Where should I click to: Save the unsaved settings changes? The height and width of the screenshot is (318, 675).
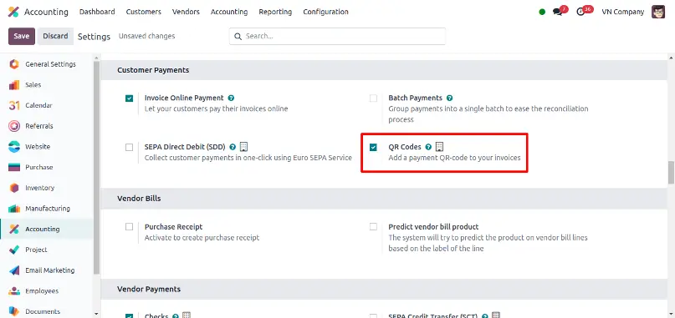[22, 36]
